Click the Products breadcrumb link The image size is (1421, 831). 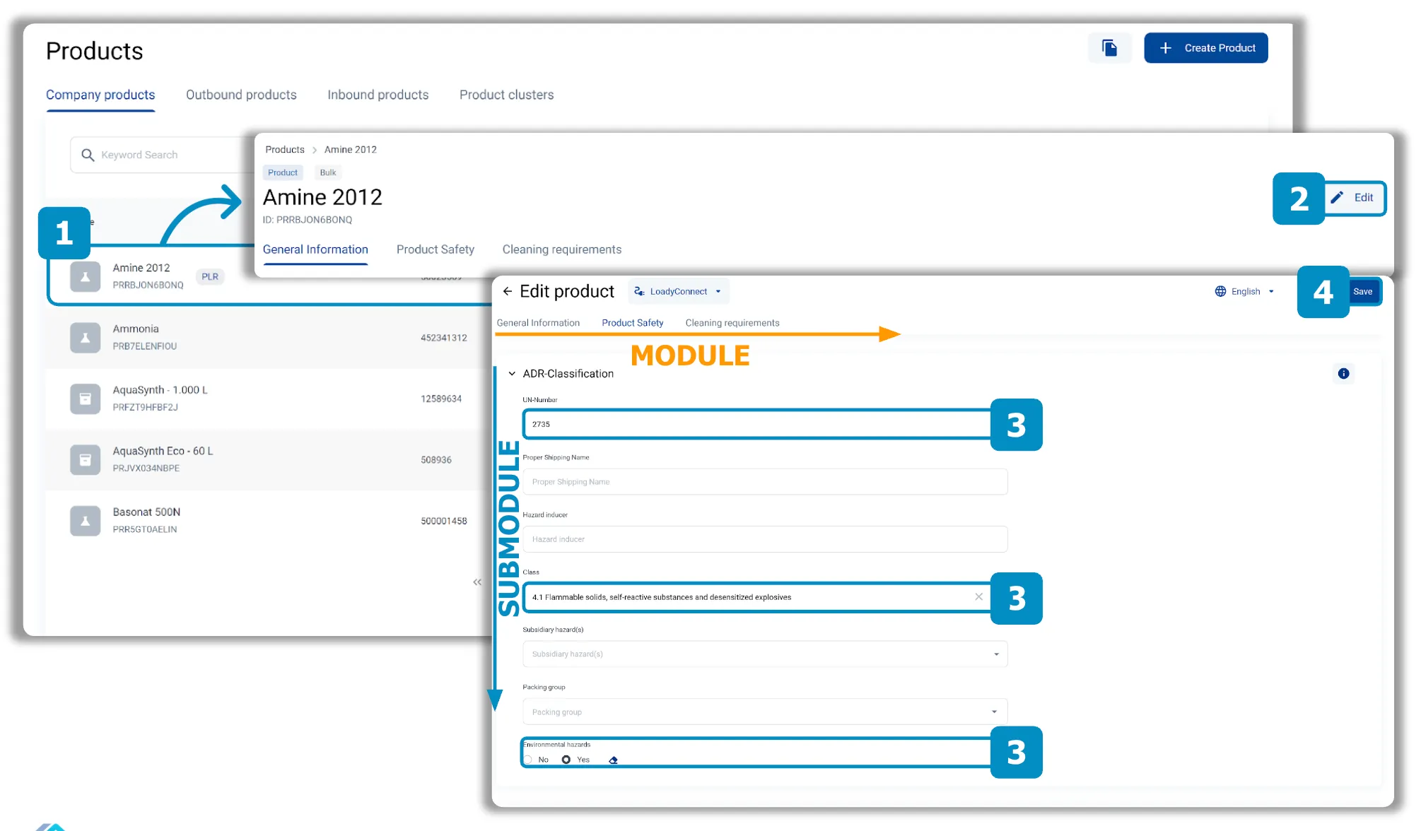(285, 150)
